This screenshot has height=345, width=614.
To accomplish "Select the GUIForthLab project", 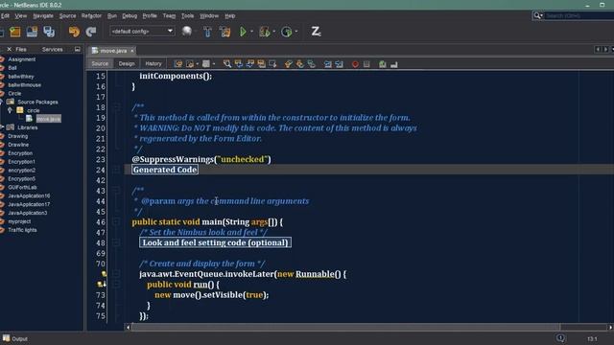I will (x=22, y=188).
